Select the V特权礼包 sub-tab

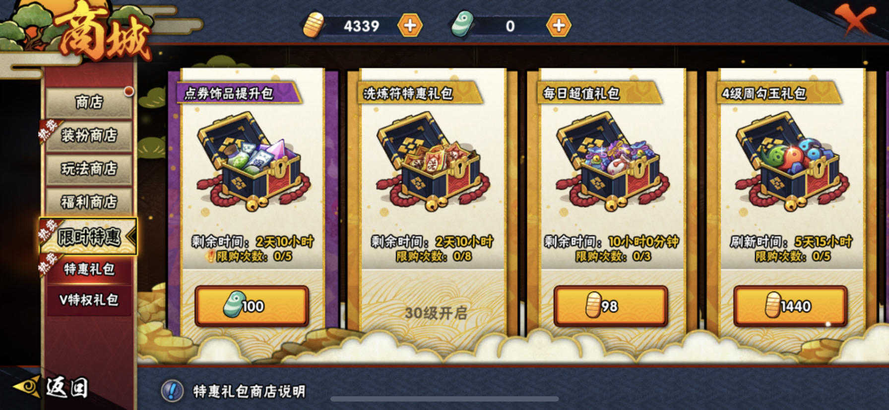pos(89,300)
